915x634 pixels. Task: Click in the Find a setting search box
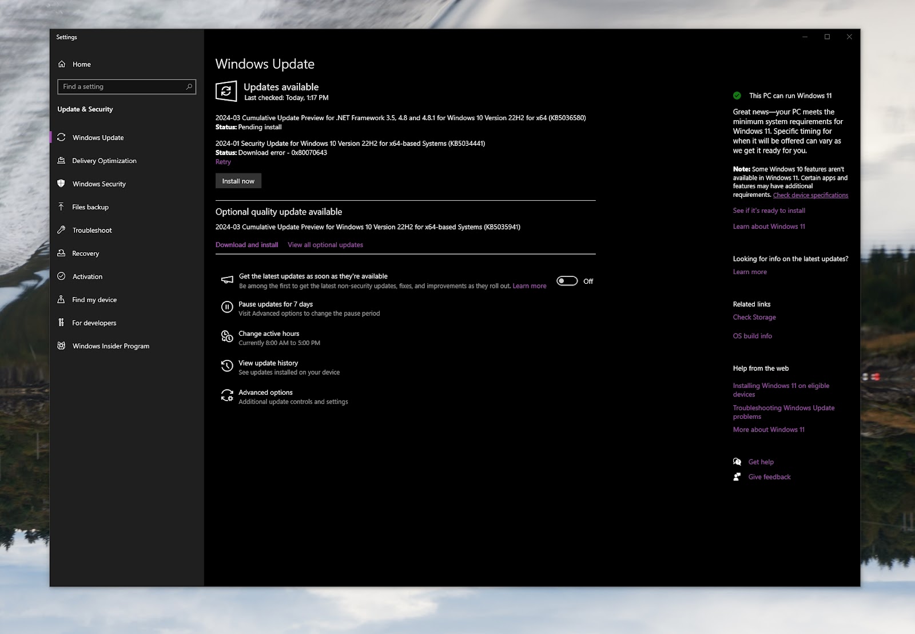pos(126,86)
